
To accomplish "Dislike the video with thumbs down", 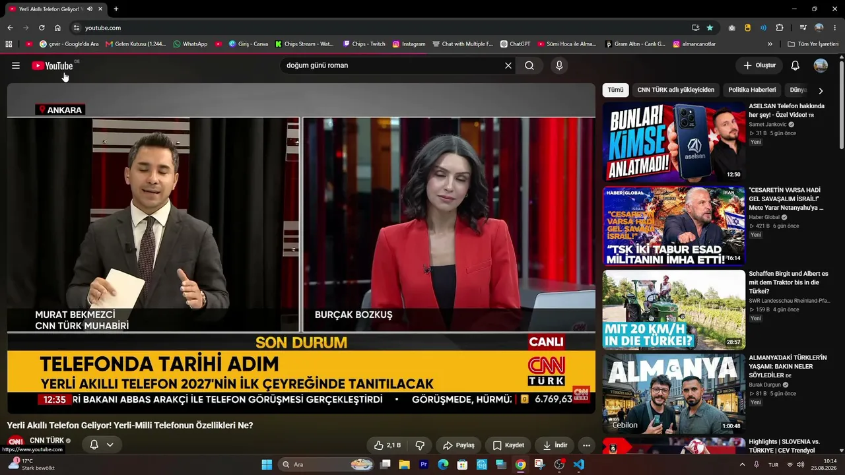I will [420, 445].
